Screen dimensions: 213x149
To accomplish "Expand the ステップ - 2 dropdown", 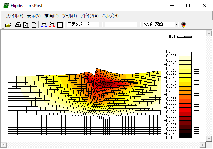I will (101, 24).
